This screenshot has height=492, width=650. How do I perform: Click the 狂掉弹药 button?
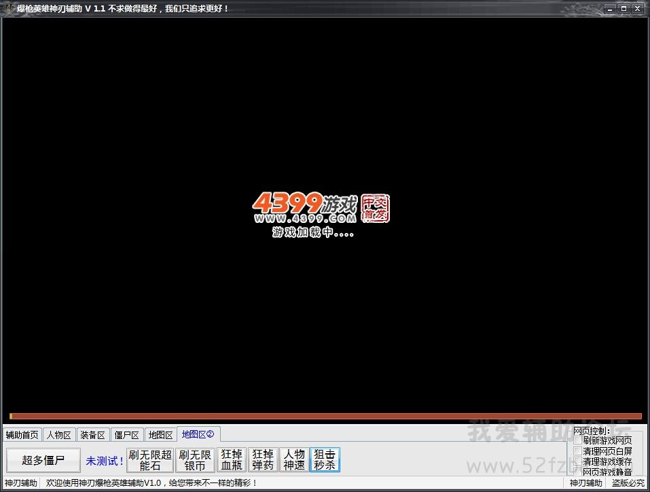pos(263,460)
